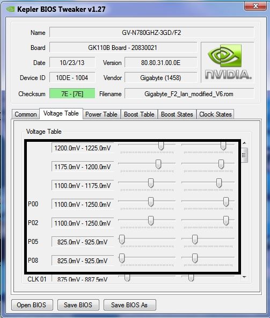Click the Board field GK110B Board
Image resolution: width=270 pixels, height=318 pixels.
coord(123,48)
